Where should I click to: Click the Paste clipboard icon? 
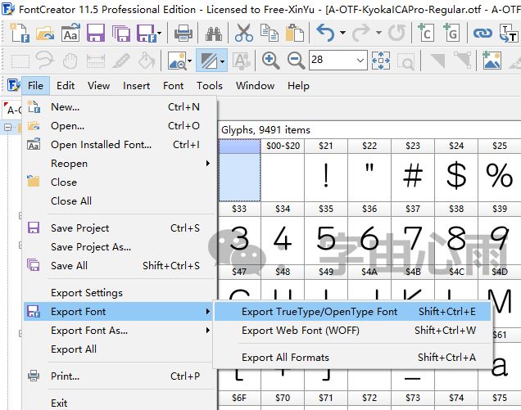(295, 33)
